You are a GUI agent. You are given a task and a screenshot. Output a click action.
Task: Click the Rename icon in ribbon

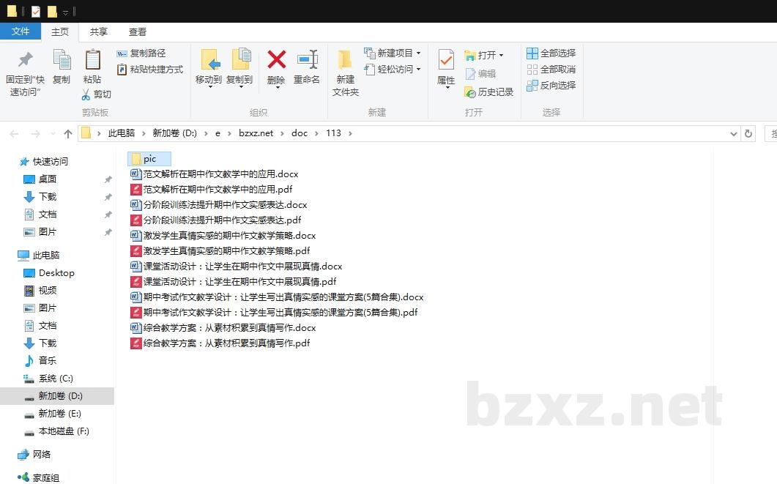[307, 60]
